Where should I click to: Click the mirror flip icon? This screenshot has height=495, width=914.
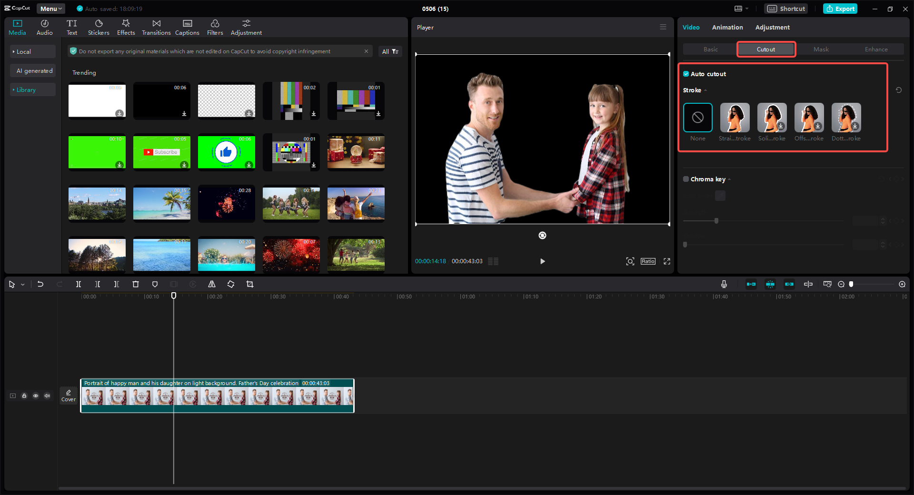[212, 284]
